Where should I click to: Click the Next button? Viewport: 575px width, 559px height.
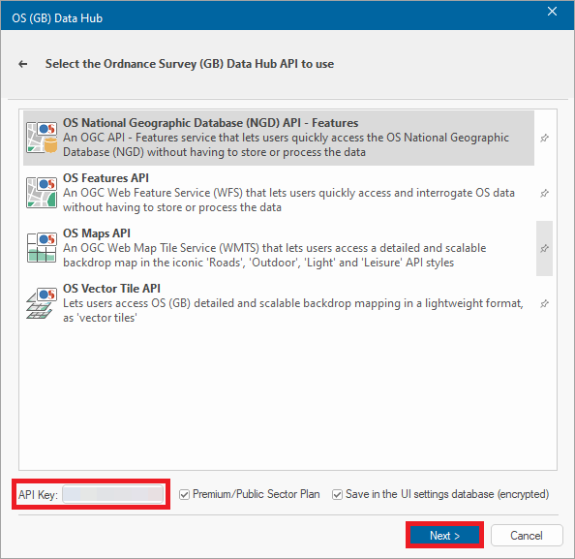(444, 535)
